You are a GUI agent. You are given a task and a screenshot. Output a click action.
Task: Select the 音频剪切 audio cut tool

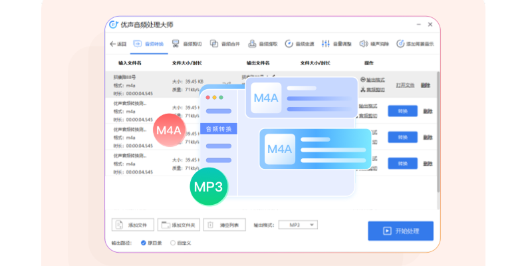click(x=187, y=44)
